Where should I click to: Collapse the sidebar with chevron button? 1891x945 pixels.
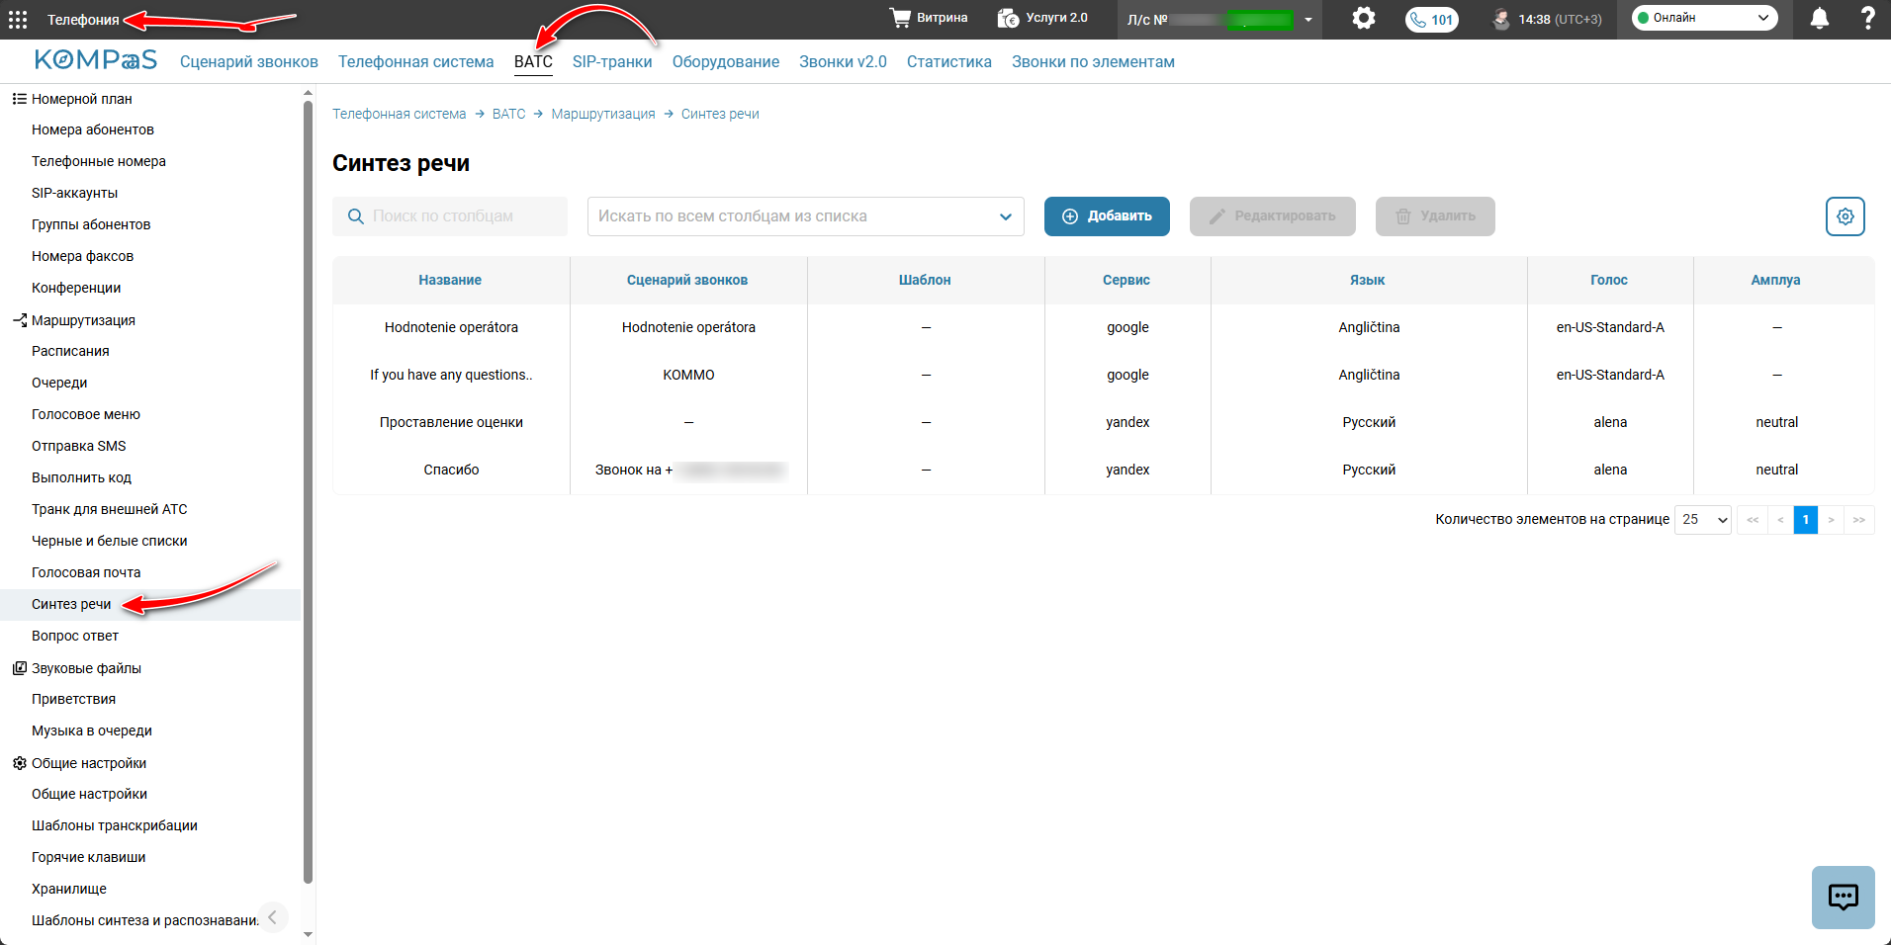(273, 917)
